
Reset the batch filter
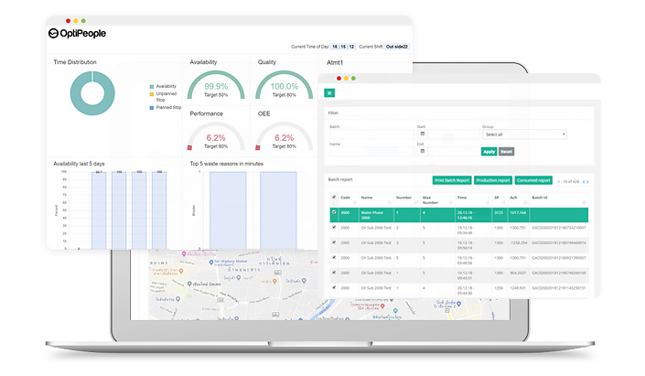coord(506,151)
